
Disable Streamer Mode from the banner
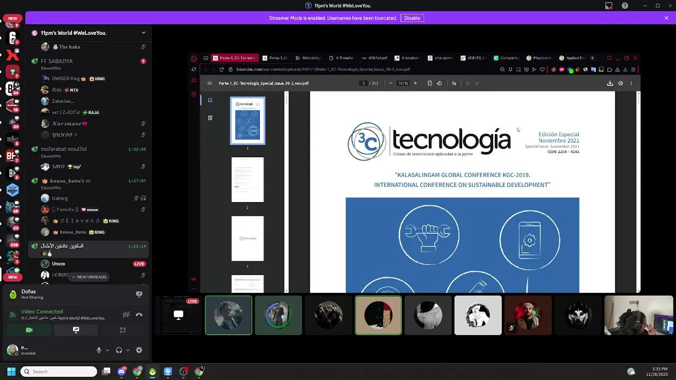[412, 18]
